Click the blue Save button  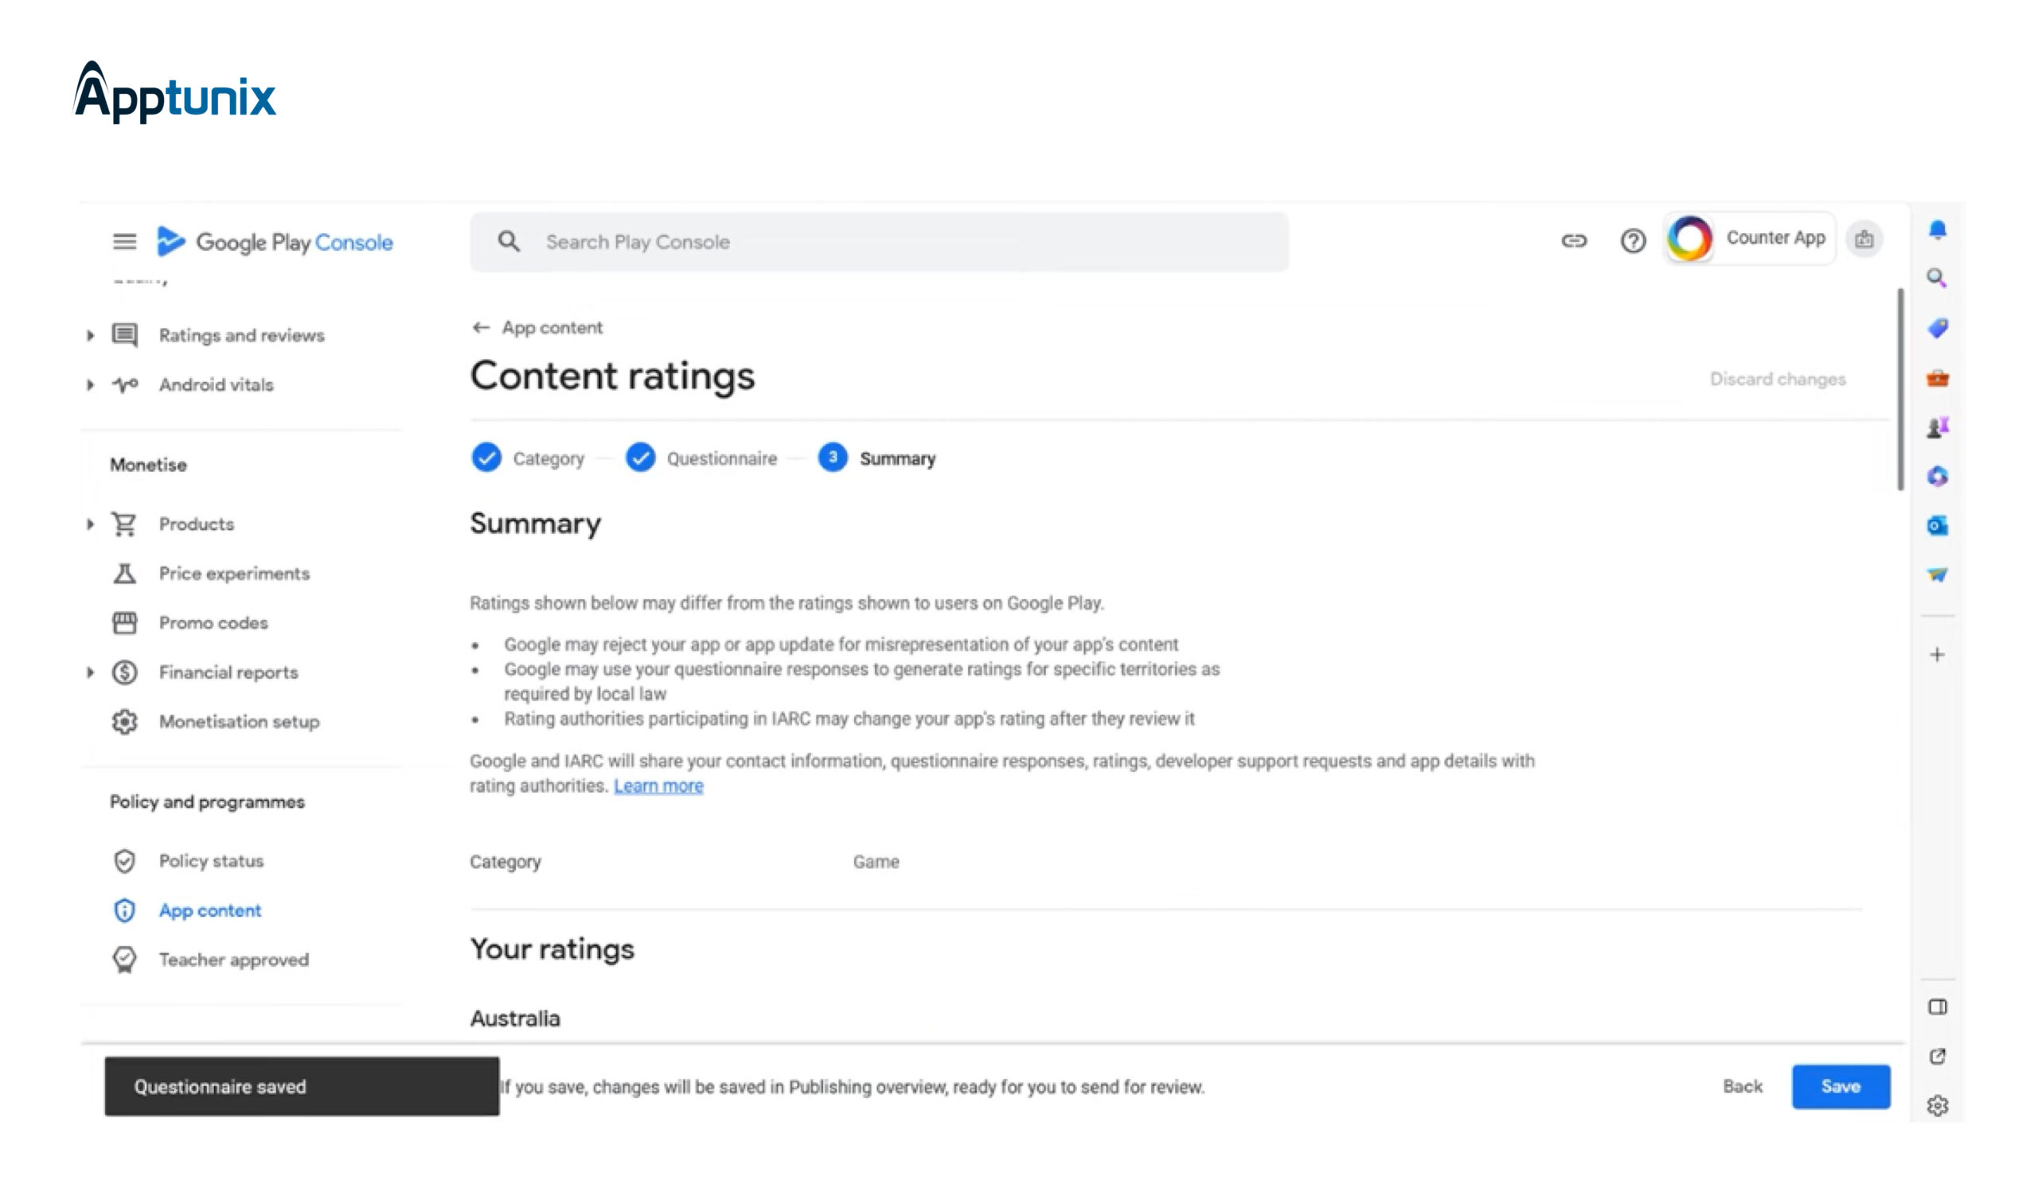[1840, 1087]
